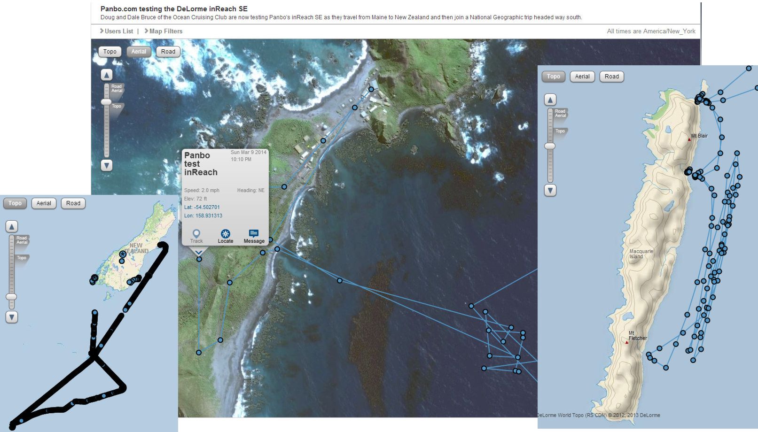This screenshot has width=758, height=432.
Task: Switch main map to Topo view
Action: (x=110, y=52)
